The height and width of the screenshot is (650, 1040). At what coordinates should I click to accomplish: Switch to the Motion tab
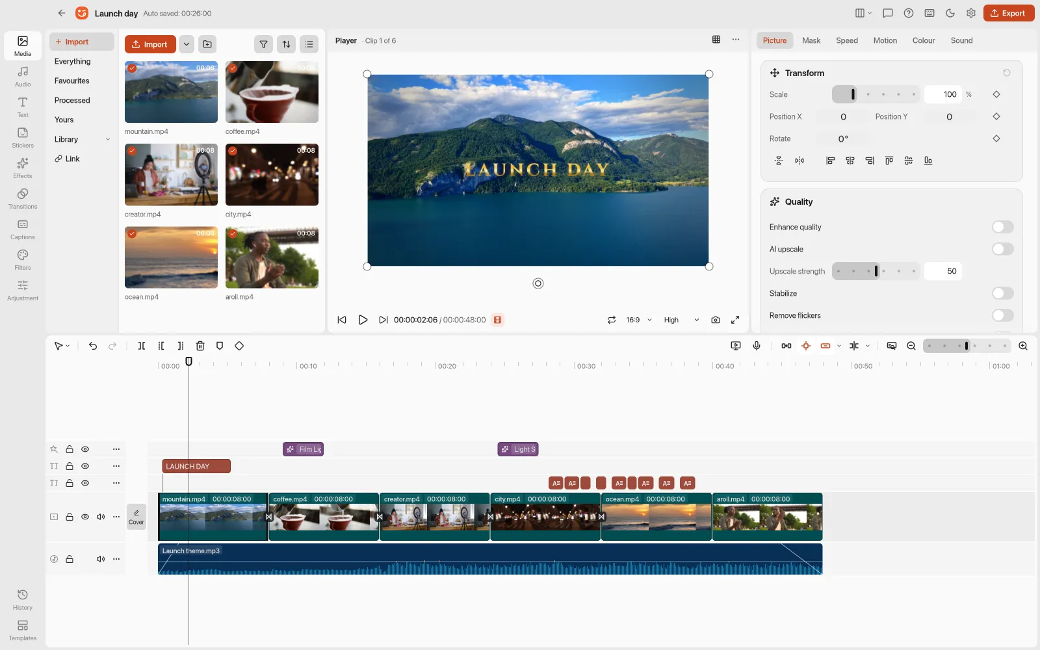[x=885, y=40]
